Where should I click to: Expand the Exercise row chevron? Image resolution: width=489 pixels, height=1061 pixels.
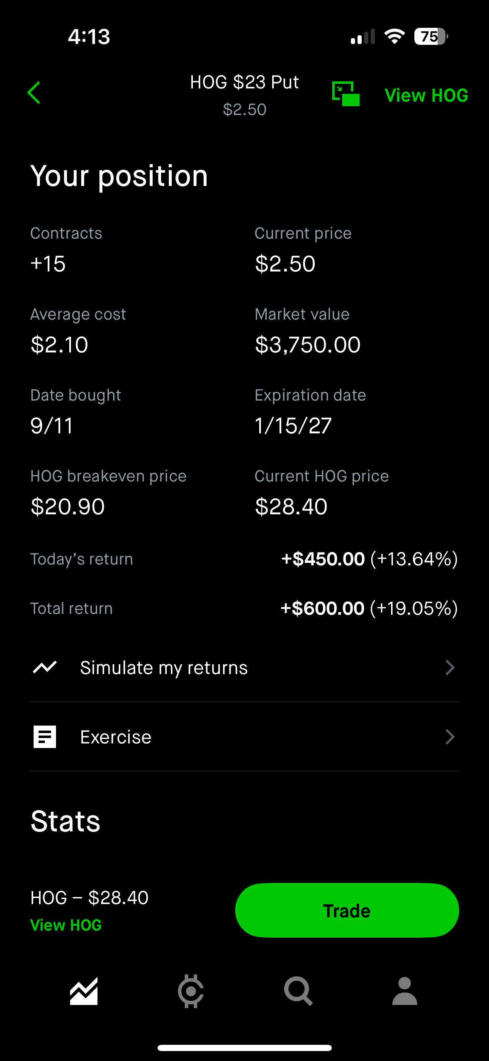pyautogui.click(x=450, y=737)
